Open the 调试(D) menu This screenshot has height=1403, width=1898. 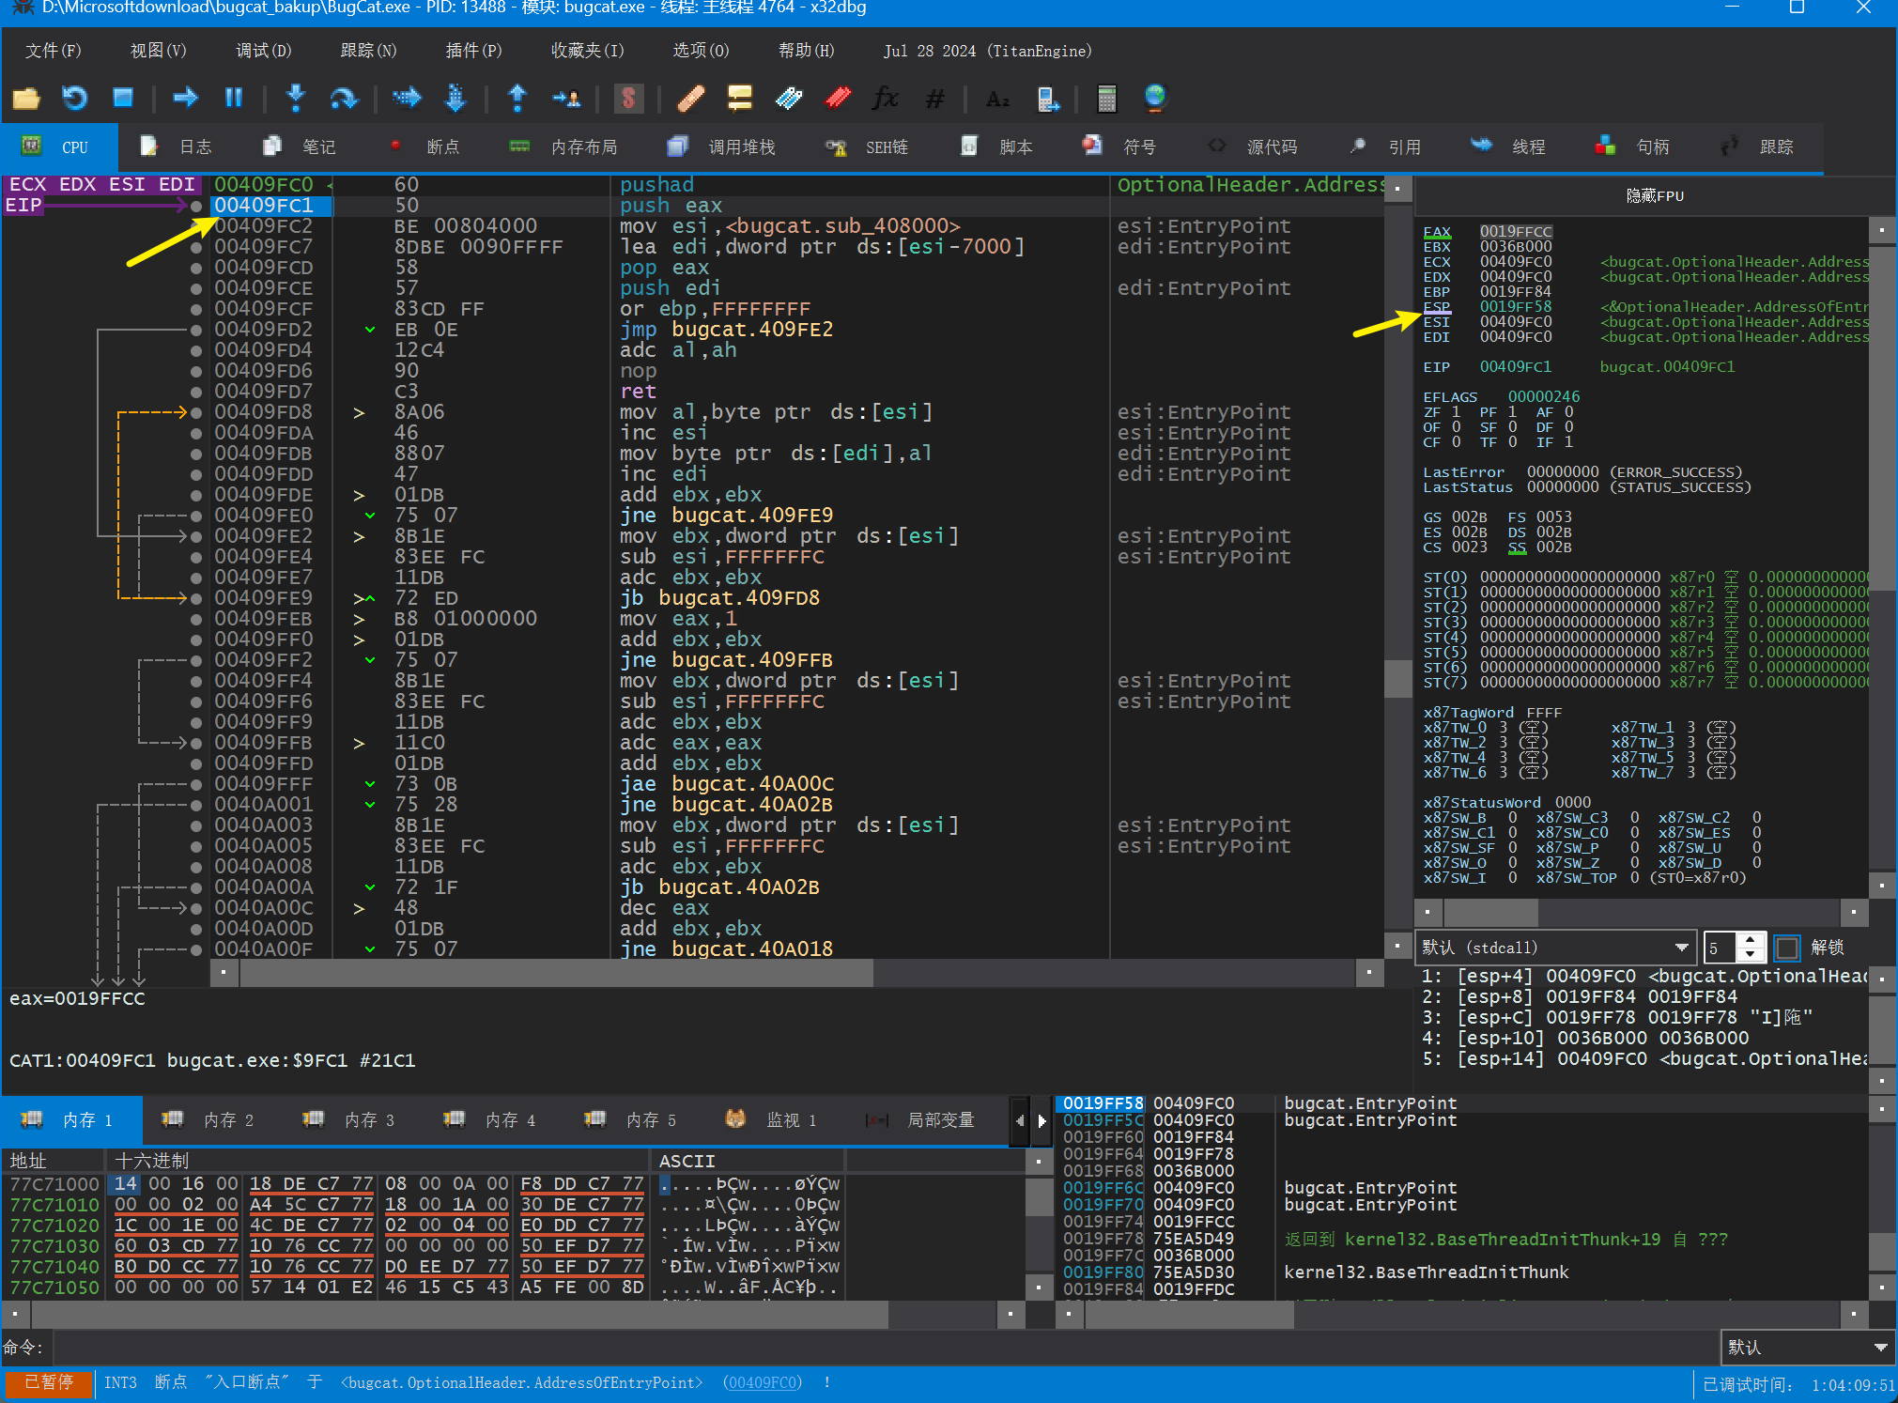[x=263, y=51]
